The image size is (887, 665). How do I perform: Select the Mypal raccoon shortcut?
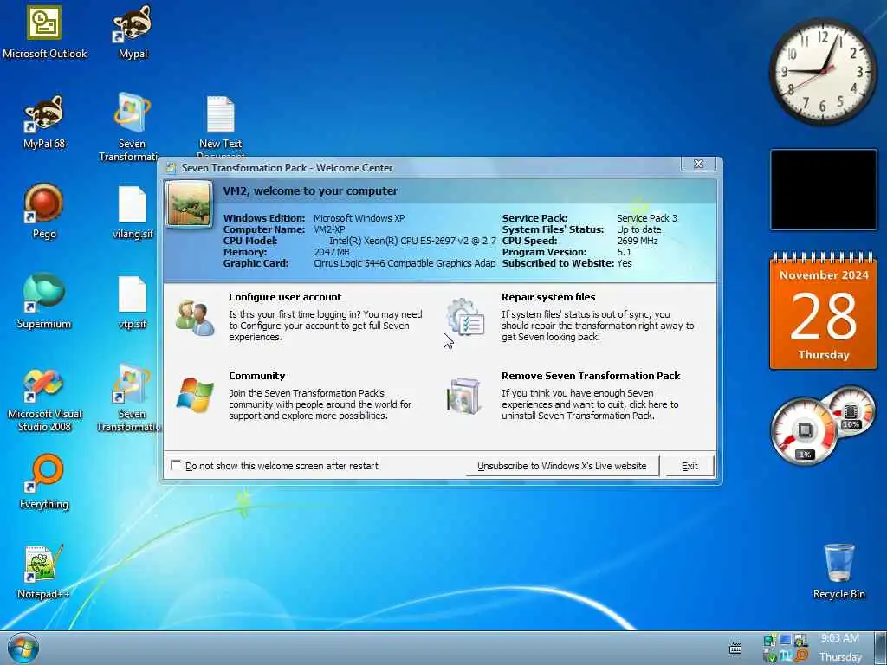pos(133,32)
